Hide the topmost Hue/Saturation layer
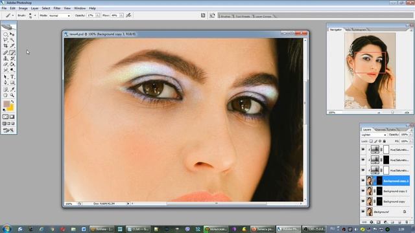 pos(363,150)
